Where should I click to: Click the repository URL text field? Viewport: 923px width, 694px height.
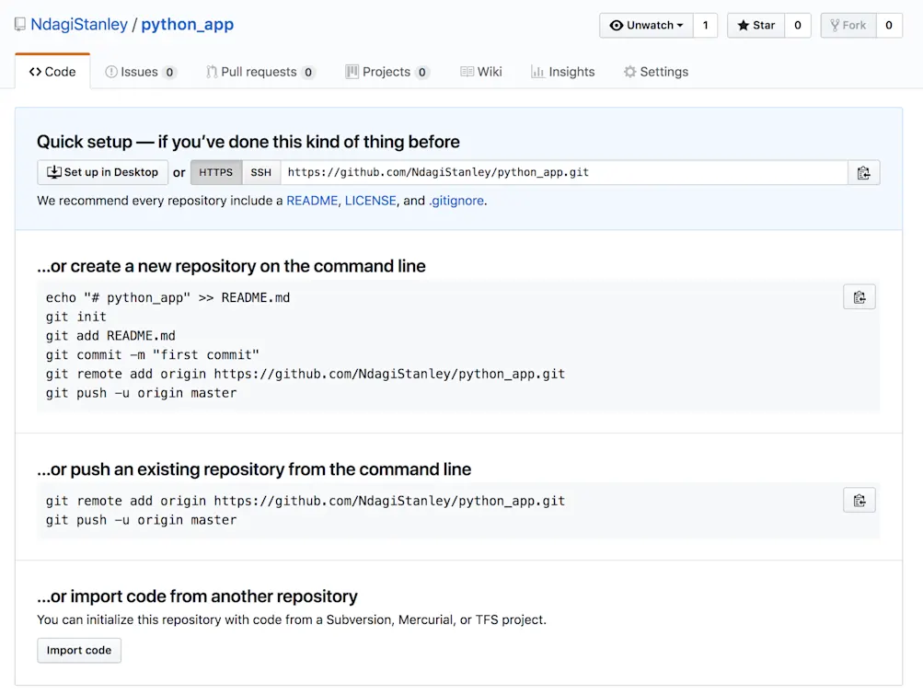pyautogui.click(x=563, y=172)
